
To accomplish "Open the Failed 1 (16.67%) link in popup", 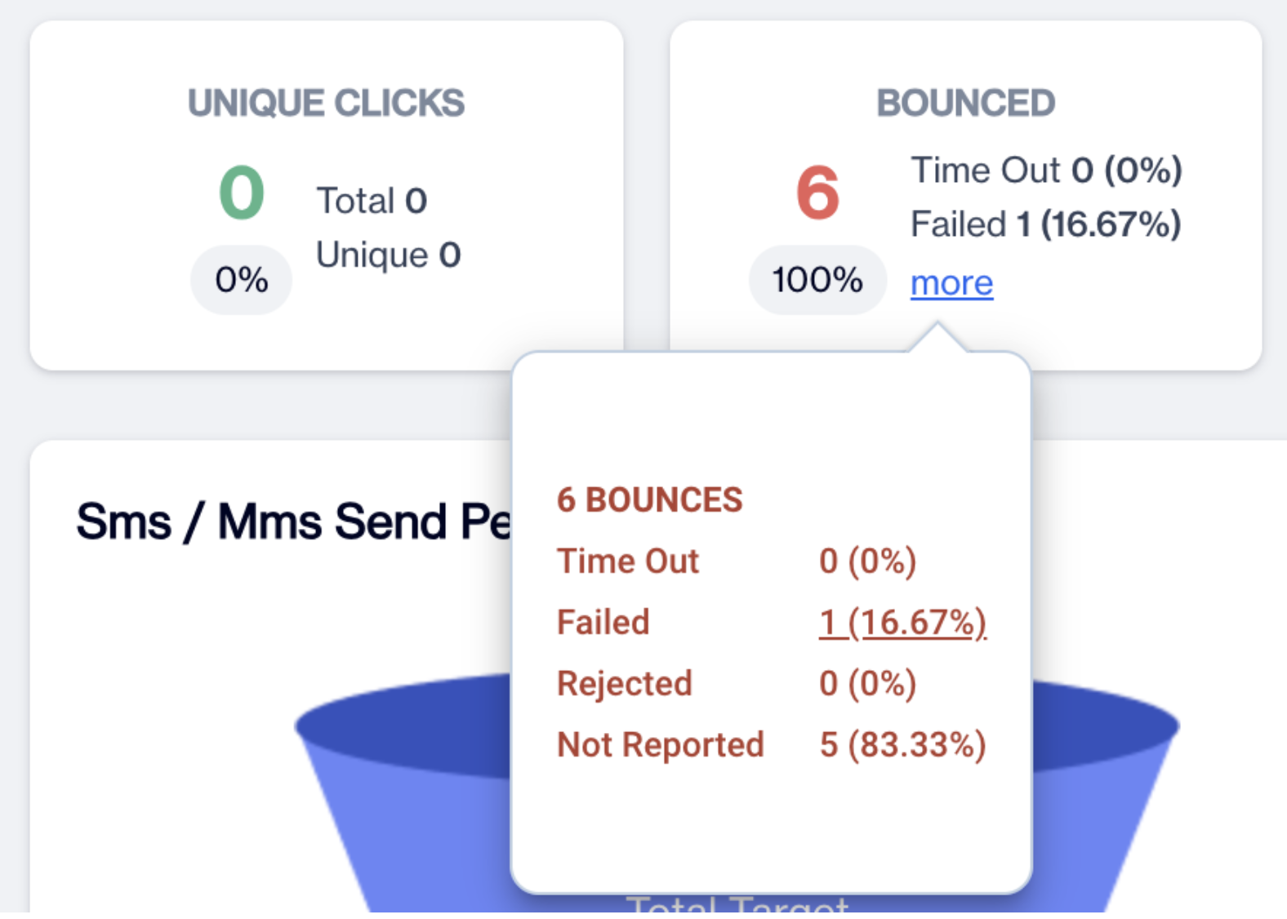I will [x=902, y=623].
